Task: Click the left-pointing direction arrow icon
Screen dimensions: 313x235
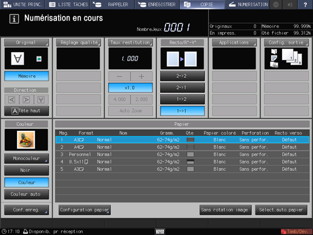Action: (x=12, y=99)
